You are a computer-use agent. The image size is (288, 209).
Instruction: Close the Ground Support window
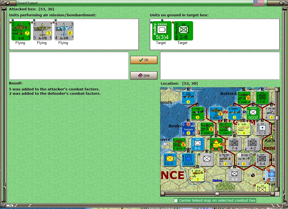pyautogui.click(x=281, y=3)
